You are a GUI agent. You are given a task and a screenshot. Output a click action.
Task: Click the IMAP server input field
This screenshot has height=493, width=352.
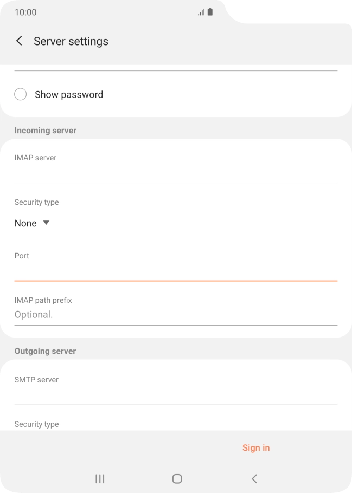[x=176, y=174]
